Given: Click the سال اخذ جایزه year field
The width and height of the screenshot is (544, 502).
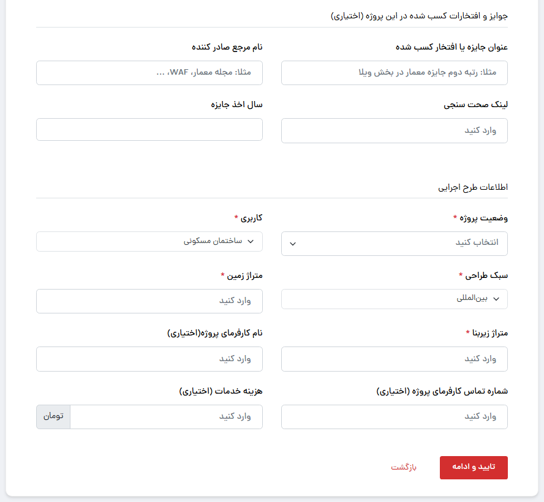Looking at the screenshot, I should tap(149, 130).
